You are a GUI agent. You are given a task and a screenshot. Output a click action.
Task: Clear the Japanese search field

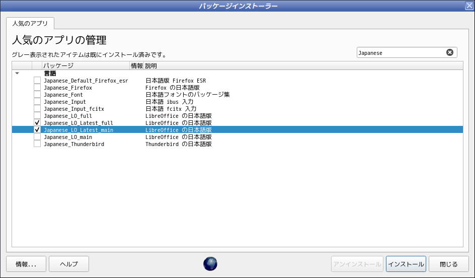click(x=450, y=52)
